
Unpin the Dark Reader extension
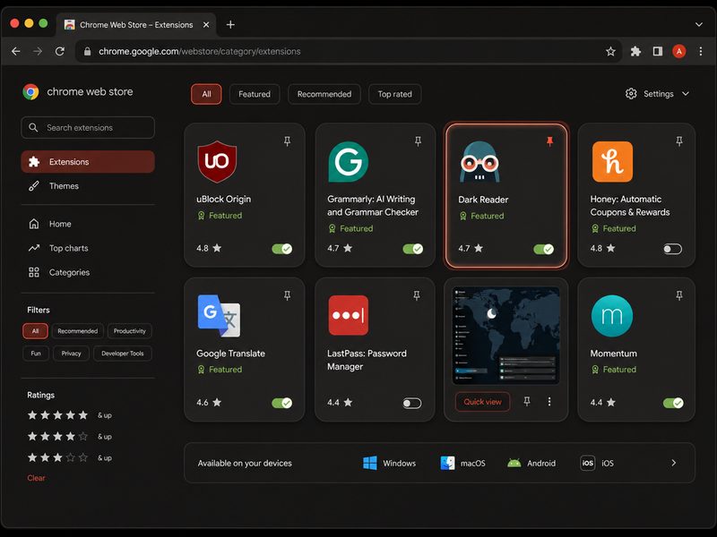[549, 141]
